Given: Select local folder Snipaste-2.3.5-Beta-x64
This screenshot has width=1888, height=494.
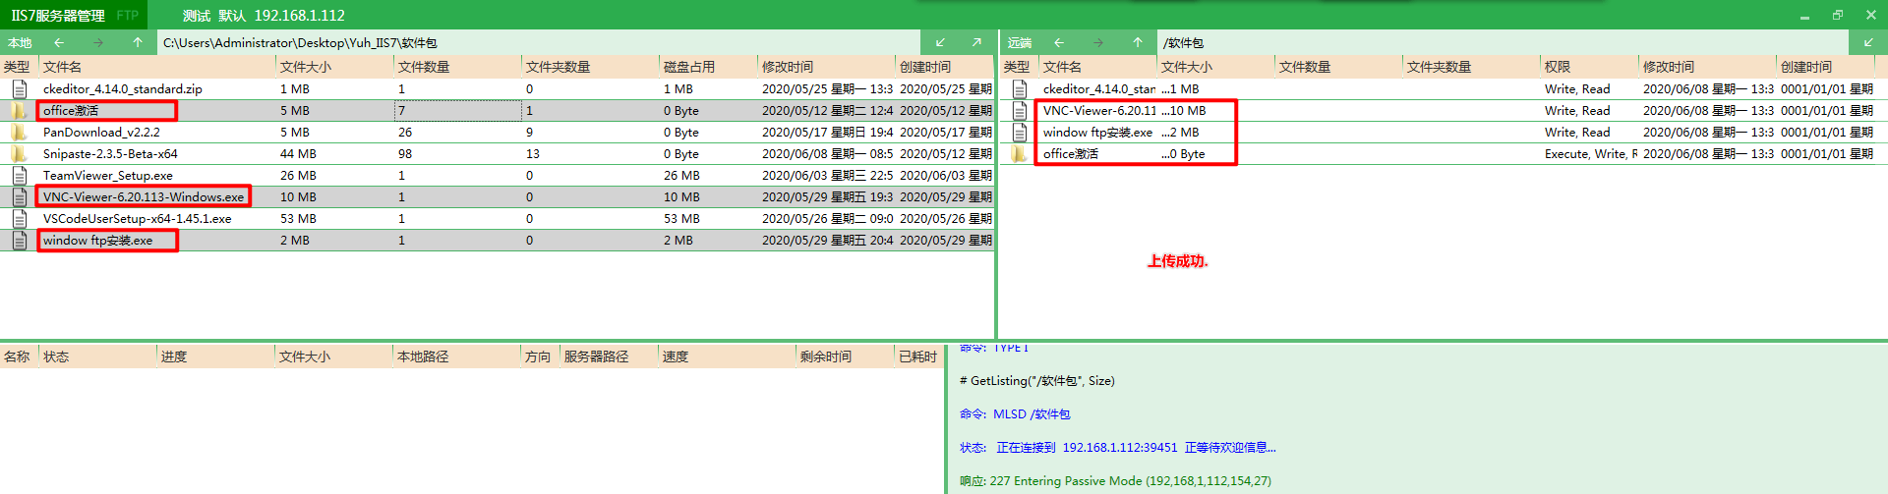Looking at the screenshot, I should pyautogui.click(x=110, y=153).
